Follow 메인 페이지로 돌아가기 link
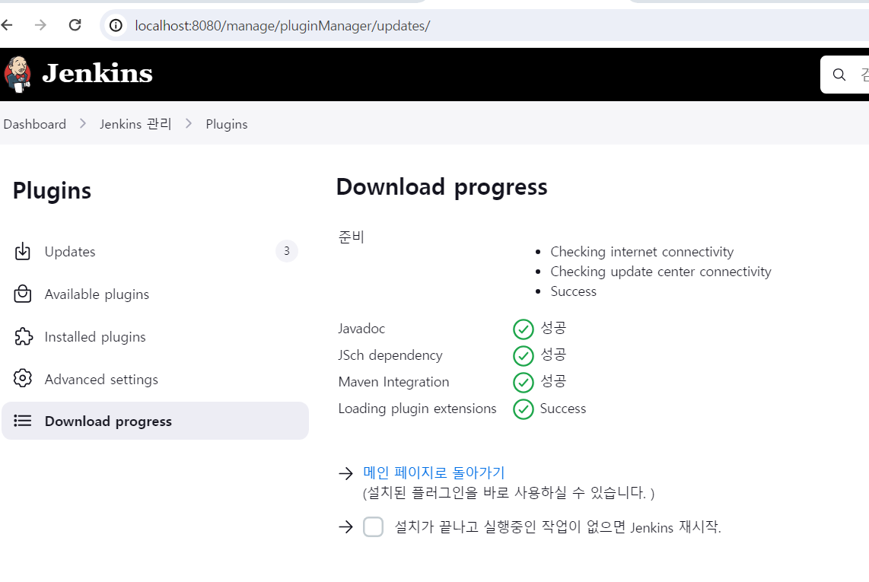The height and width of the screenshot is (582, 869). tap(434, 472)
